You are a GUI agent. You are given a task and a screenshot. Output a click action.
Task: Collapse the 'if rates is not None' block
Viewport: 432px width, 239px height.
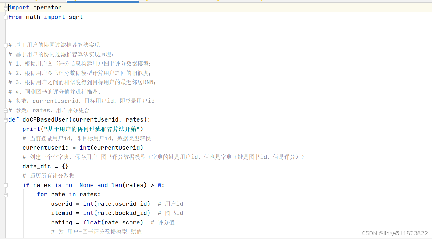tap(6, 185)
